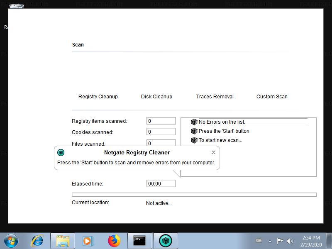Click the 'Scan' heading text

click(x=78, y=45)
